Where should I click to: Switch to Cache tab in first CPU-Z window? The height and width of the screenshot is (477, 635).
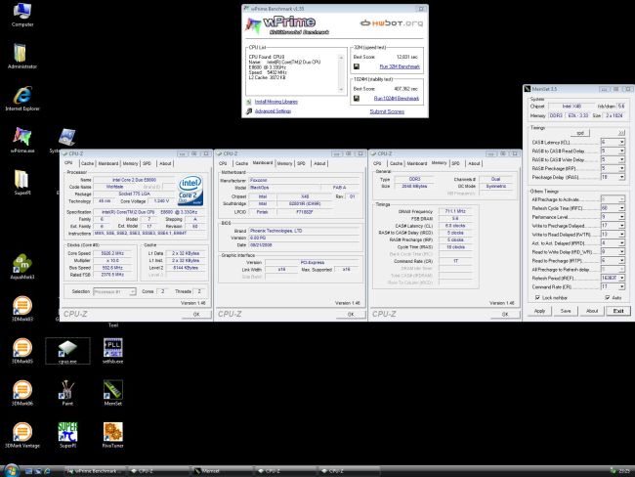point(87,163)
